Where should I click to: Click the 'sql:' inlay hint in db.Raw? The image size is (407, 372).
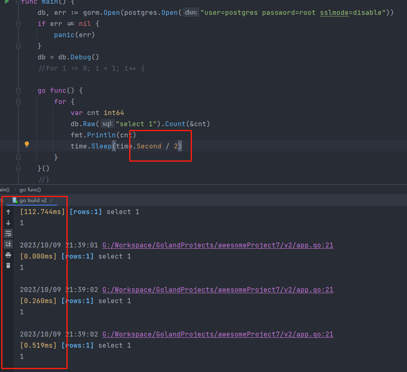pos(107,124)
